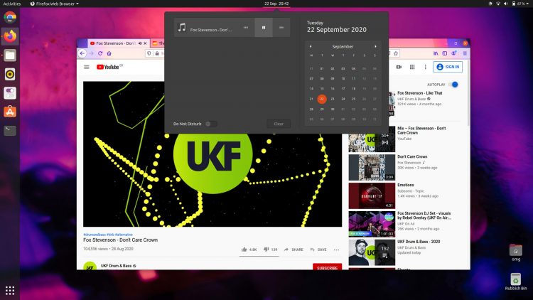533x300 pixels.
Task: Skip to previous track in media widget
Action: (x=246, y=28)
